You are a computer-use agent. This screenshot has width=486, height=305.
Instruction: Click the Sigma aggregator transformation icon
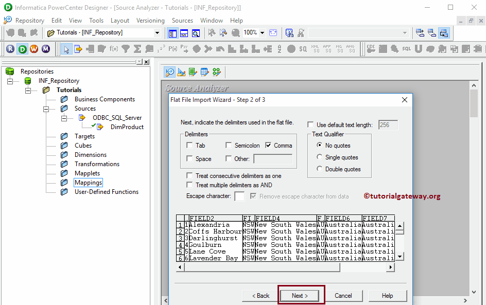pos(137,49)
